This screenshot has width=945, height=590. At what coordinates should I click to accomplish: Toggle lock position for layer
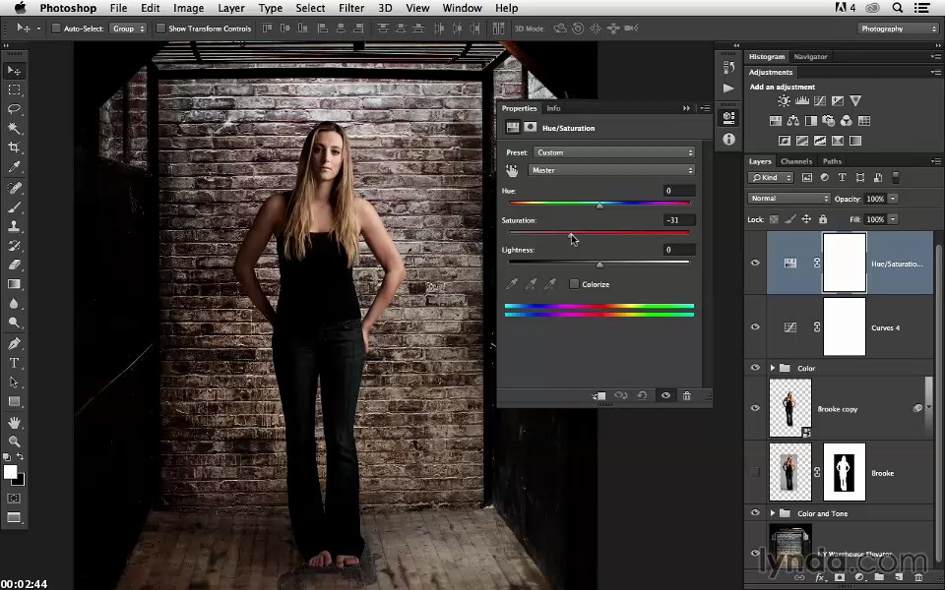806,219
